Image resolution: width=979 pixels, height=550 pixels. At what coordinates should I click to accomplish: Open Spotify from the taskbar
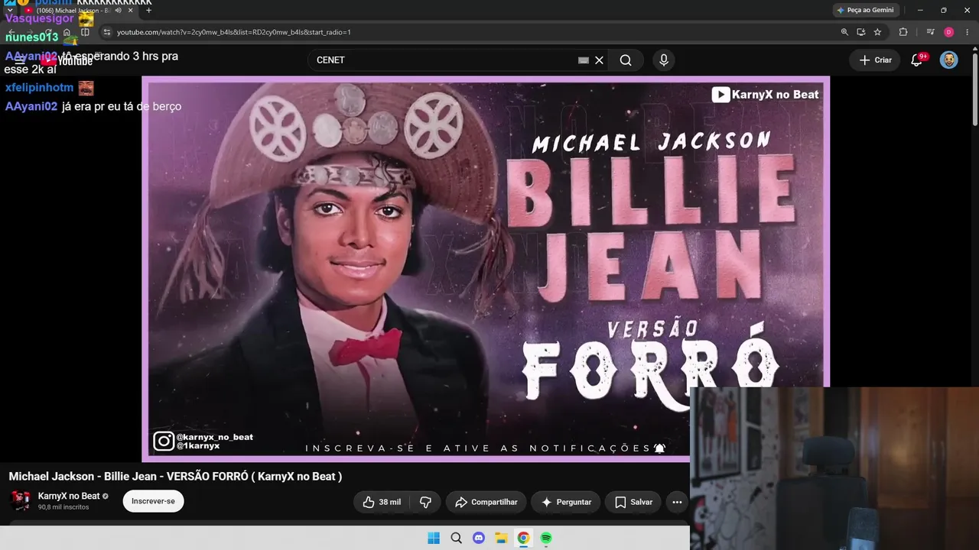[x=546, y=538]
